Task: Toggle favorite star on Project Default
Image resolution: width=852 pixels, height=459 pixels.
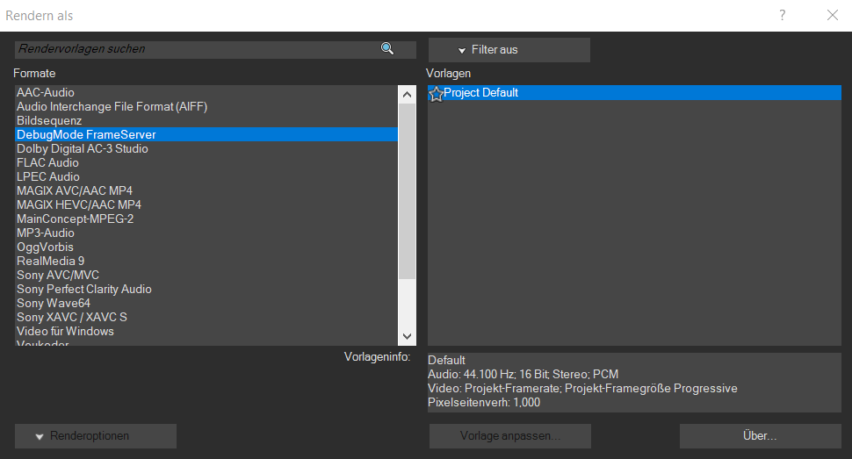Action: 436,93
